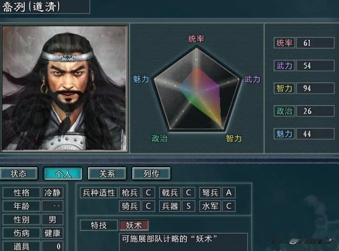This screenshot has height=251, width=339.
Task: Click the 魅力 value field showing 44
Action: (315, 134)
